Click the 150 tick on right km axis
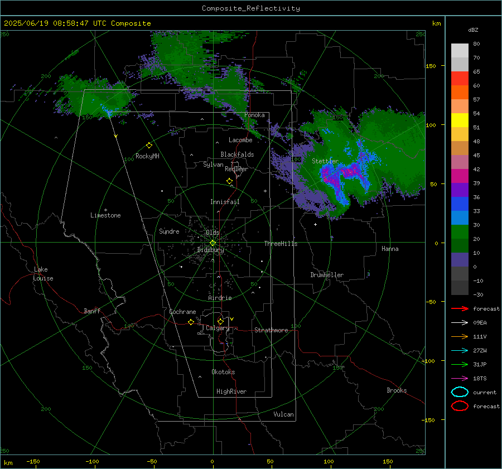 [431, 66]
